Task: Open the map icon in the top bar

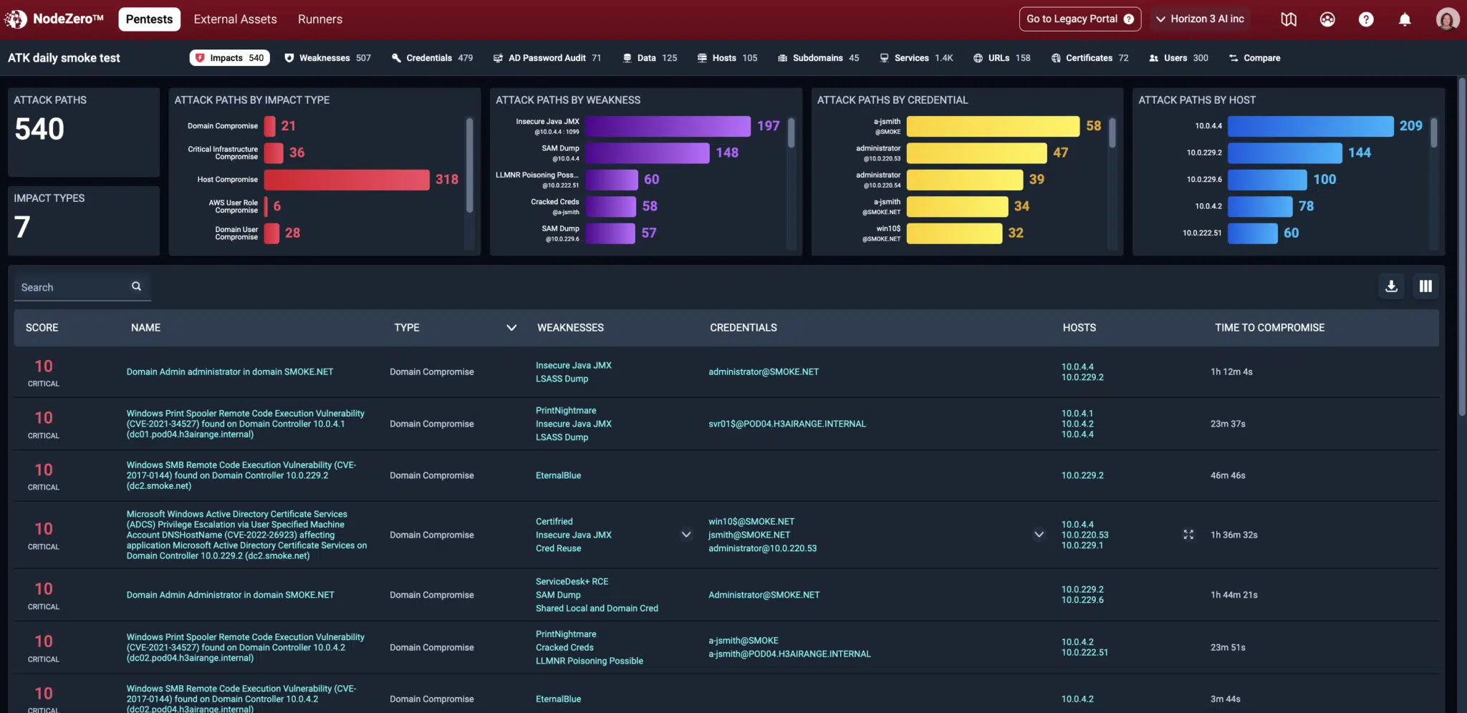Action: click(x=1289, y=19)
